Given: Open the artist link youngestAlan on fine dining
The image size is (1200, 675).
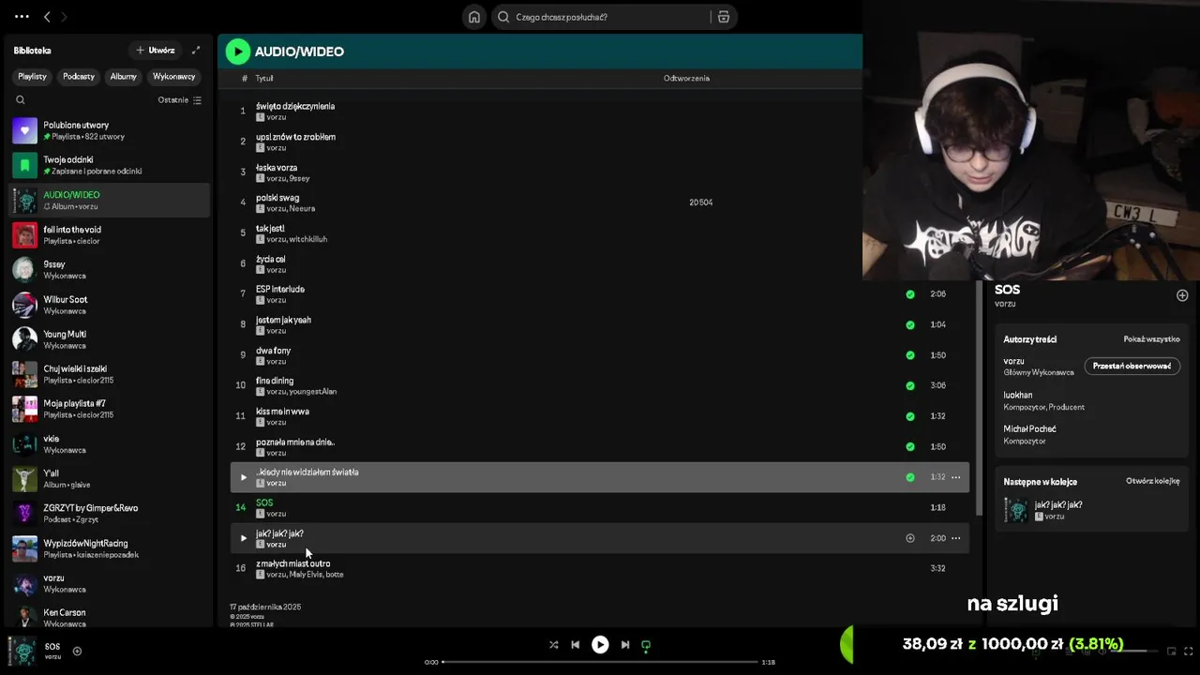Looking at the screenshot, I should click(313, 392).
